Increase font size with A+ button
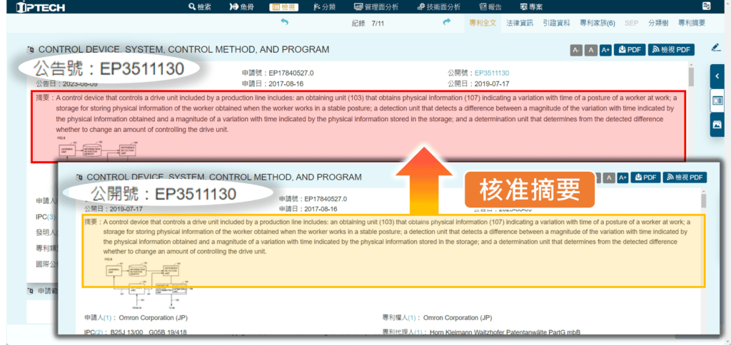Viewport: 731px width, 345px height. coord(605,50)
